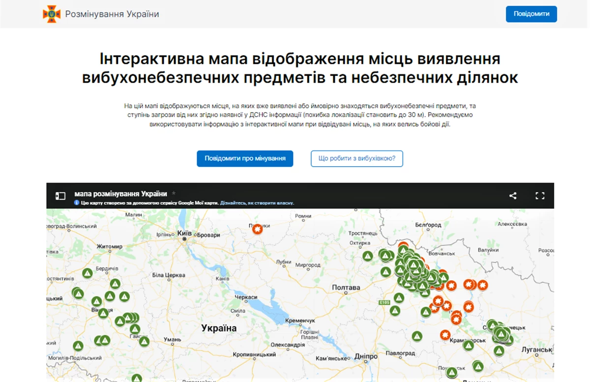The height and width of the screenshot is (382, 590).
Task: Open the map in fullscreen view
Action: (540, 196)
